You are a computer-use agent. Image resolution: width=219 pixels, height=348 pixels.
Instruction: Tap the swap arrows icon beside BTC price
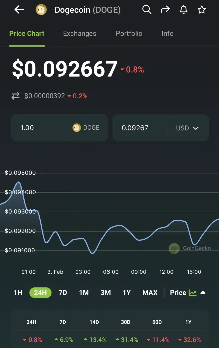coord(16,96)
